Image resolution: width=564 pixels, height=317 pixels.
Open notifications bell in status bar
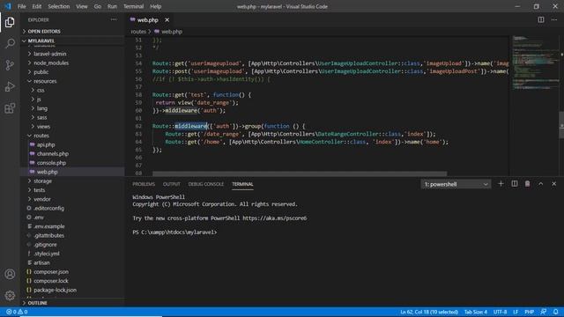coord(556,312)
